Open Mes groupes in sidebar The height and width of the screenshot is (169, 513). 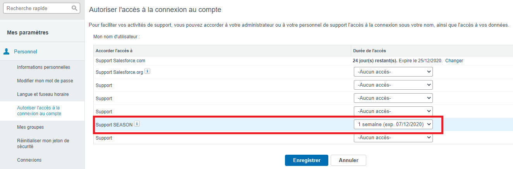(30, 127)
